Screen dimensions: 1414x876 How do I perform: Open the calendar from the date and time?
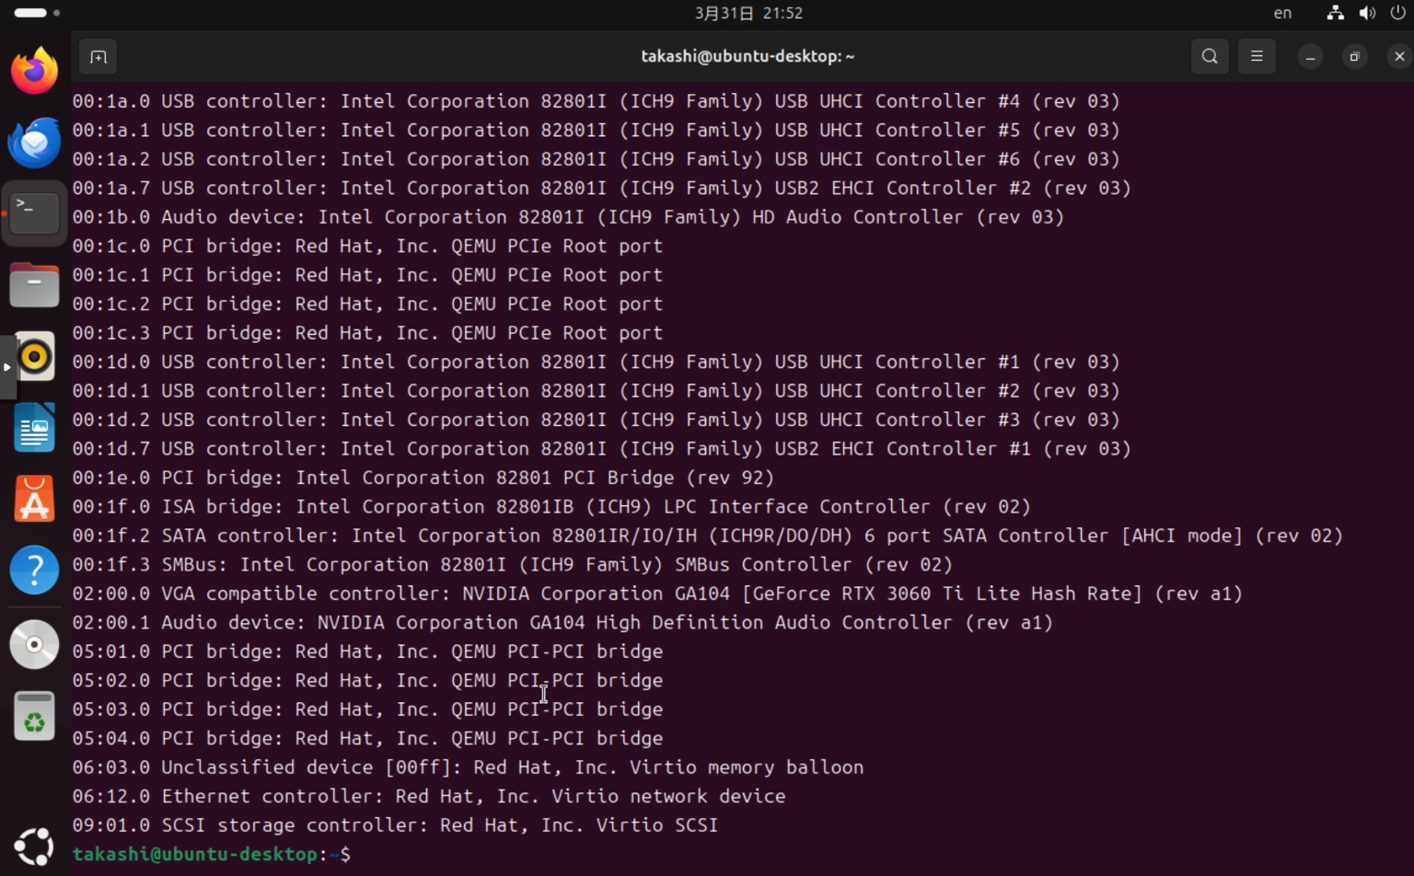point(748,13)
